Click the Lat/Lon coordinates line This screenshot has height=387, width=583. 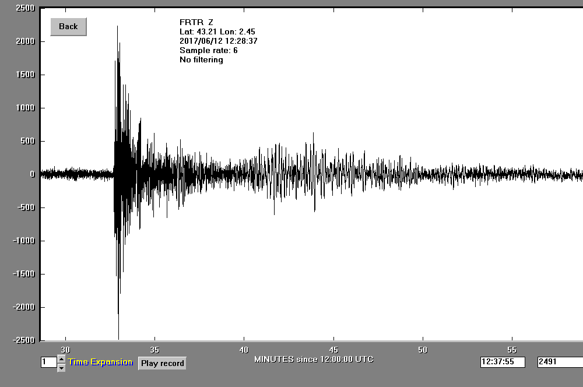point(217,31)
